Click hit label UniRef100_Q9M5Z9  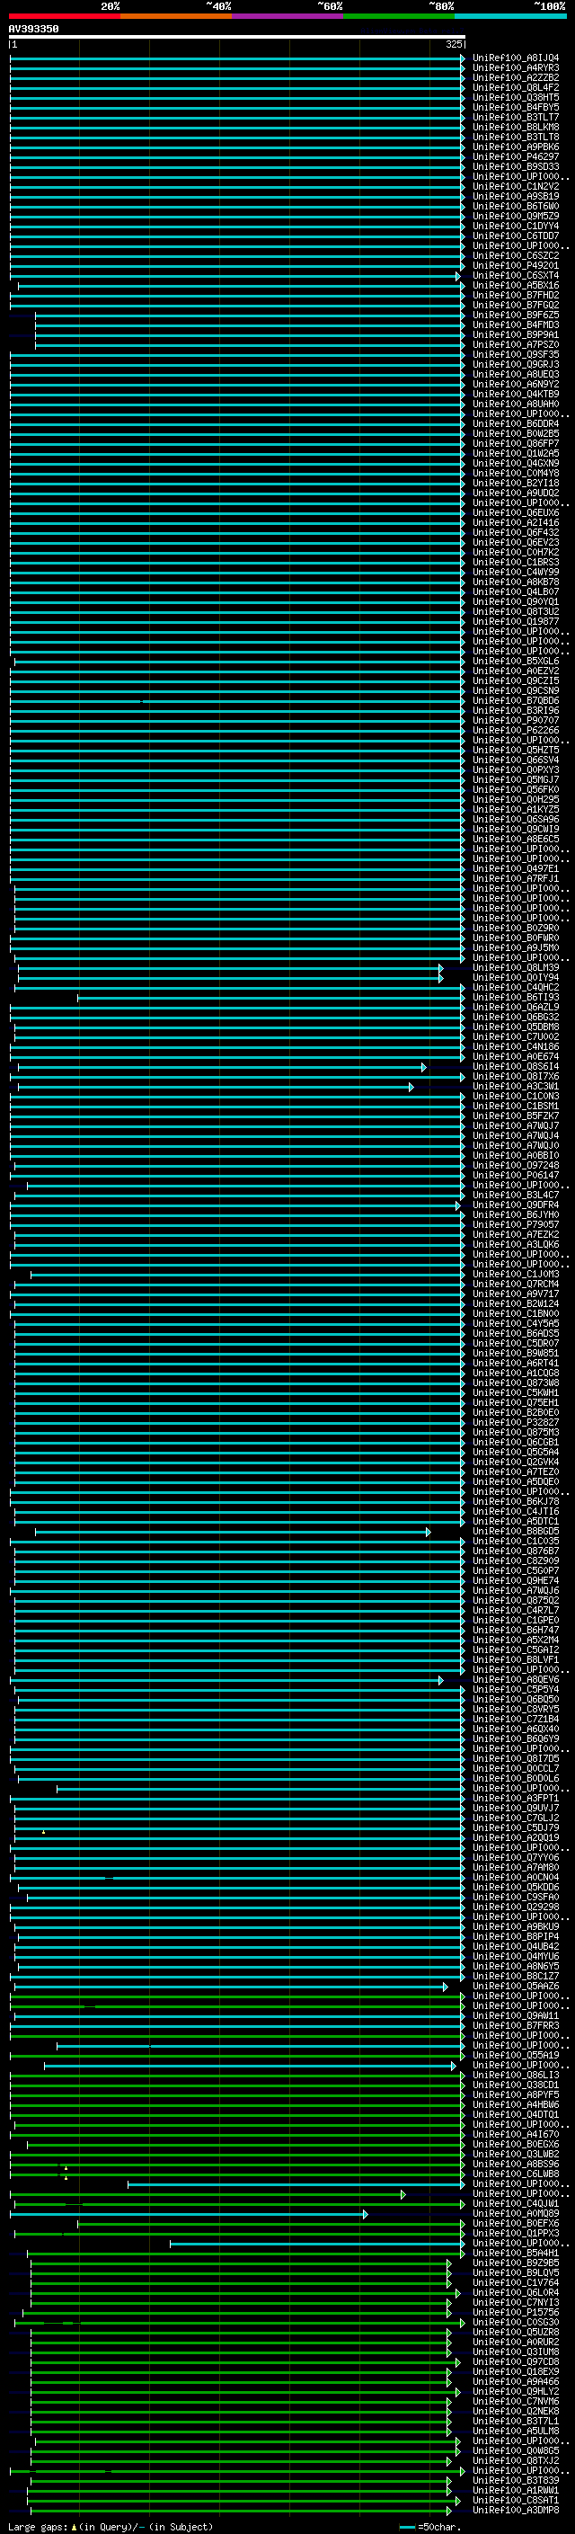pos(515,217)
